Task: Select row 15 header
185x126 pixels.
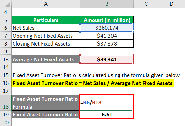Action: pos(6,75)
